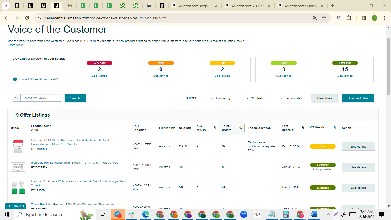Toggle the browser side panel

[364, 18]
